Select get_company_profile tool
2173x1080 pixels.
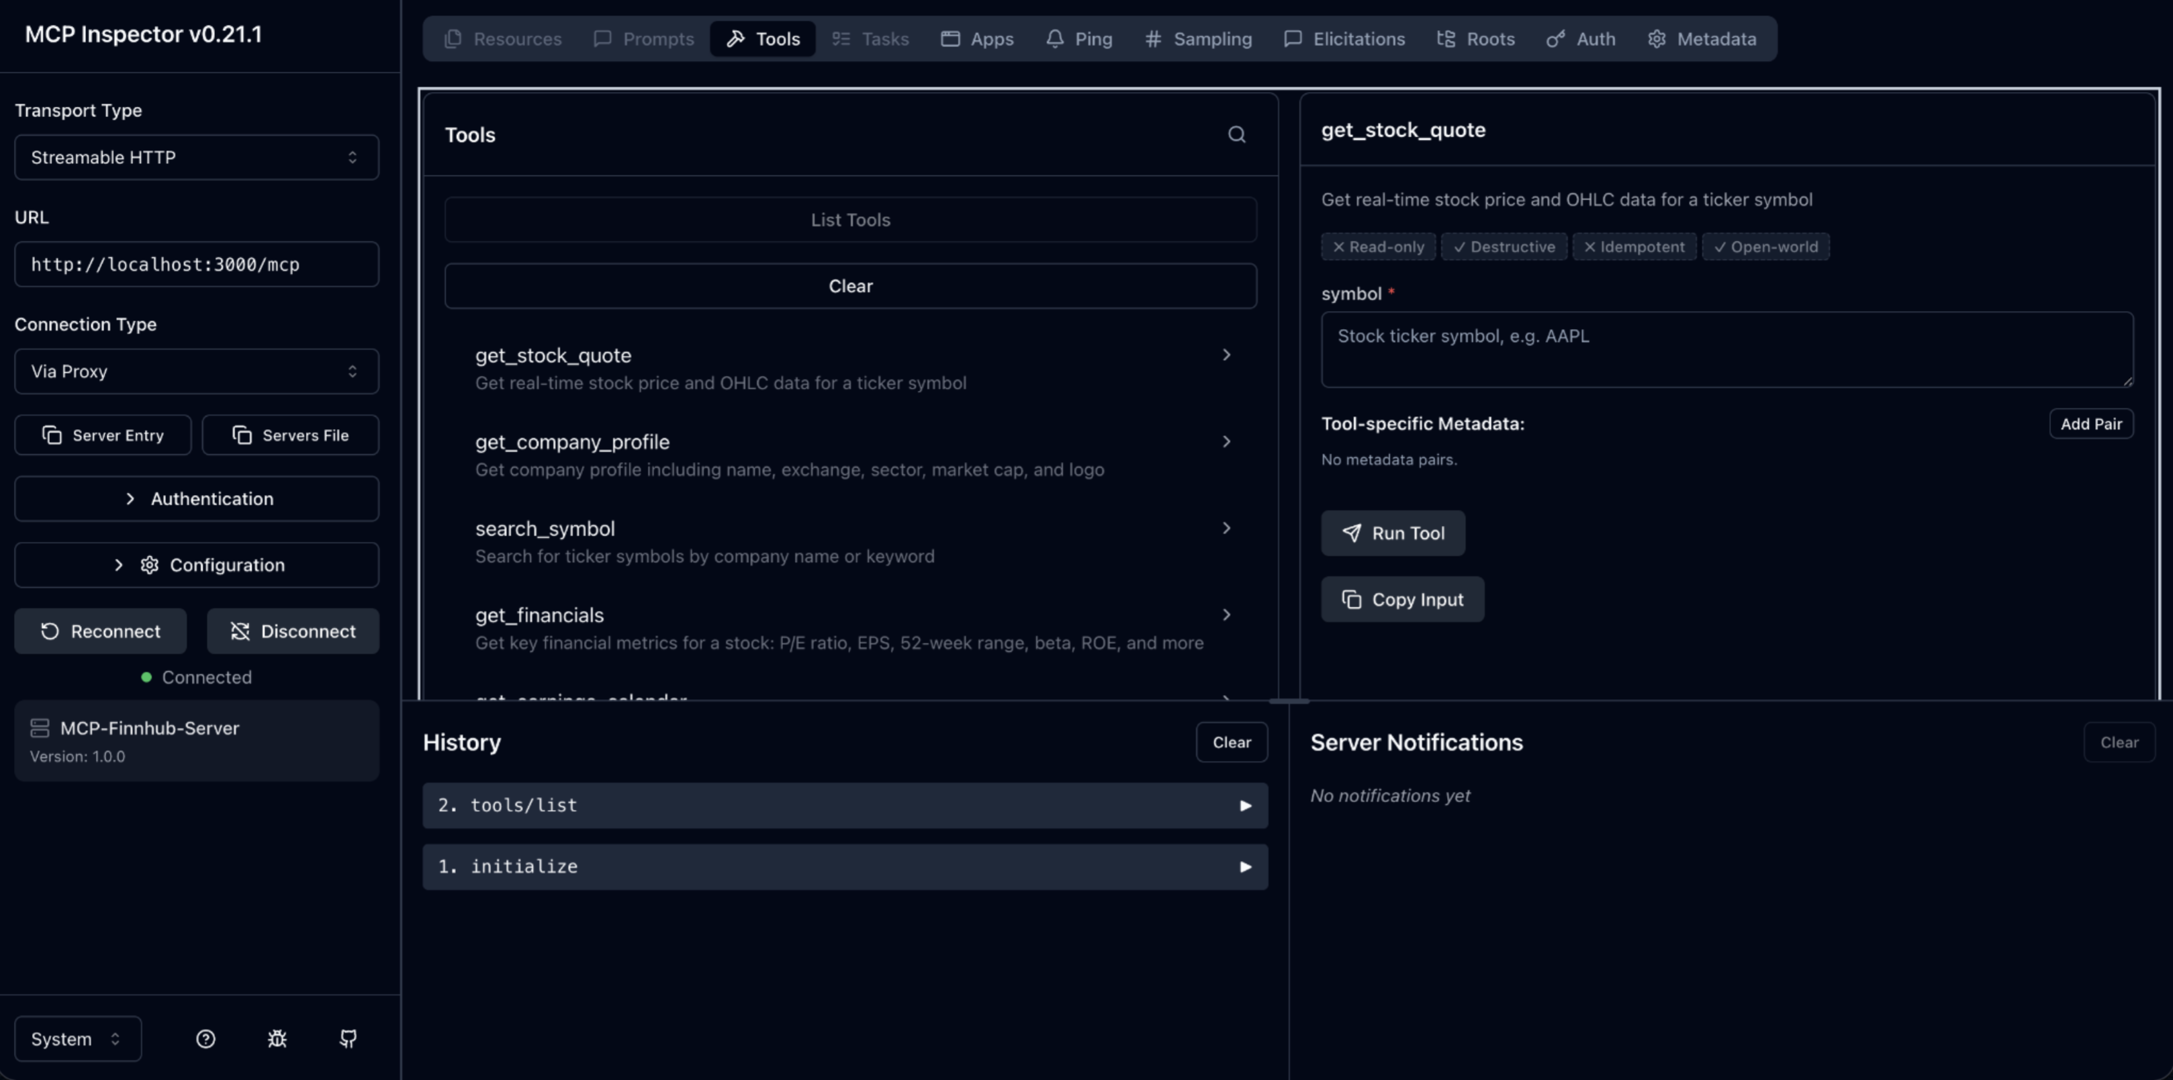pos(851,455)
